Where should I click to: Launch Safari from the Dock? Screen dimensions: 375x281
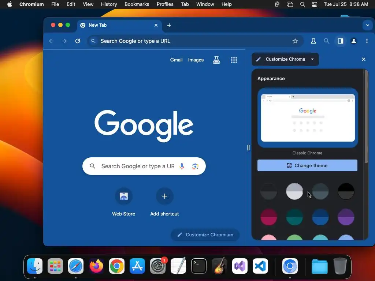coord(76,266)
